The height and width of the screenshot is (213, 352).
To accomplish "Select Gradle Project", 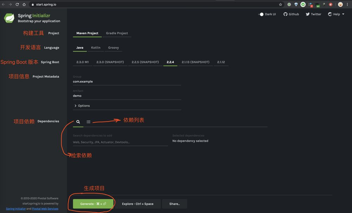I will (117, 33).
